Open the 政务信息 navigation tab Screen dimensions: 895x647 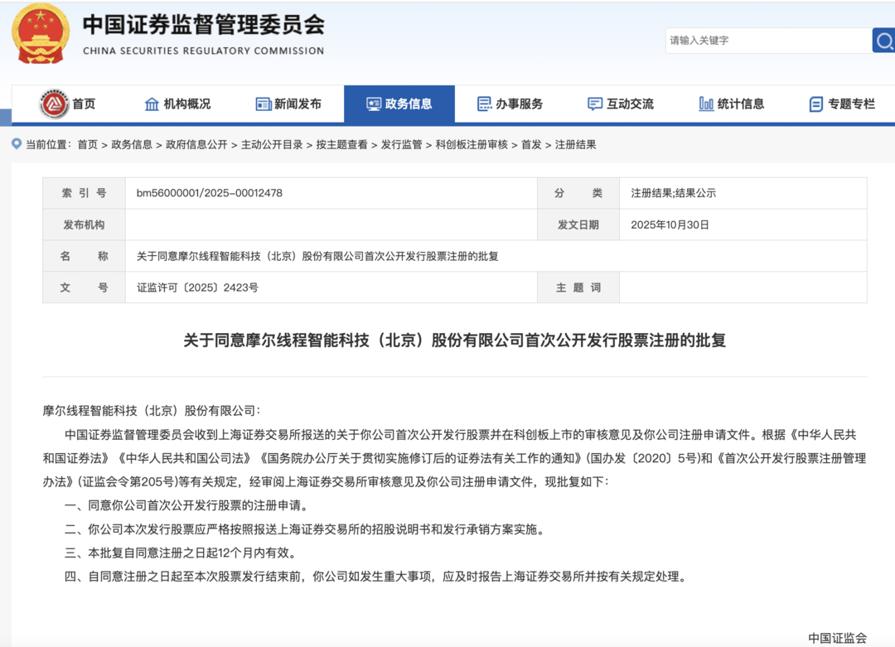[x=399, y=104]
